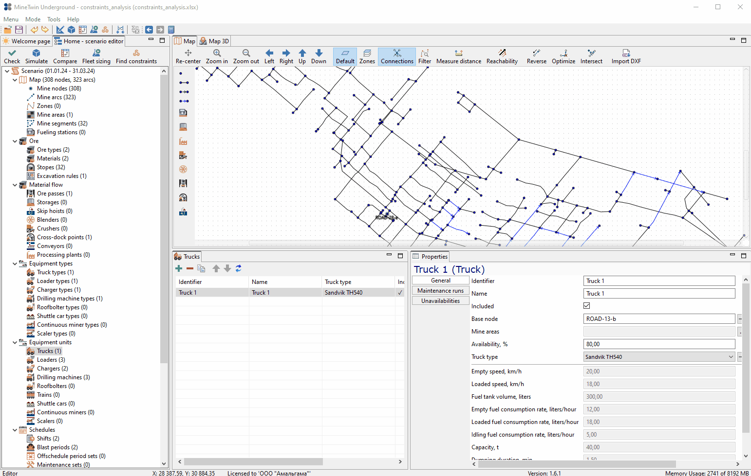Add a new truck with the plus icon
This screenshot has width=751, height=476.
179,268
